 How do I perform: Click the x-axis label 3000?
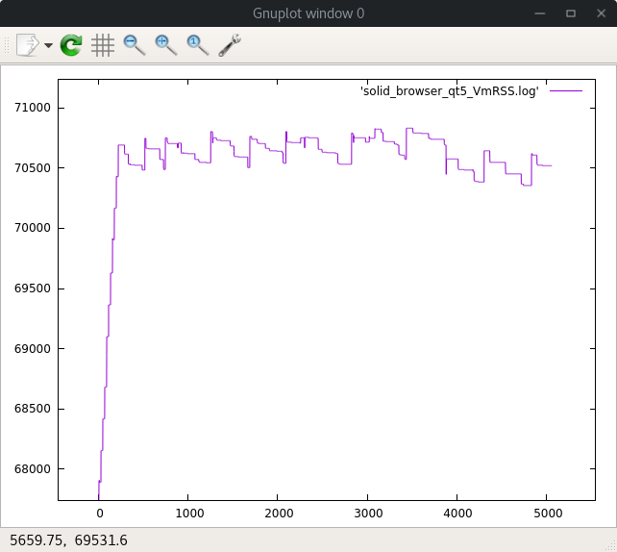coord(368,514)
